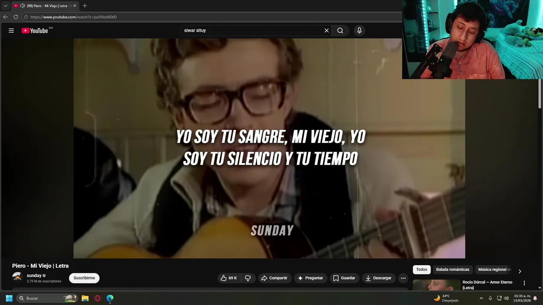This screenshot has width=543, height=305.
Task: Close the Piero - Mi Viejo tab
Action: pos(74,6)
